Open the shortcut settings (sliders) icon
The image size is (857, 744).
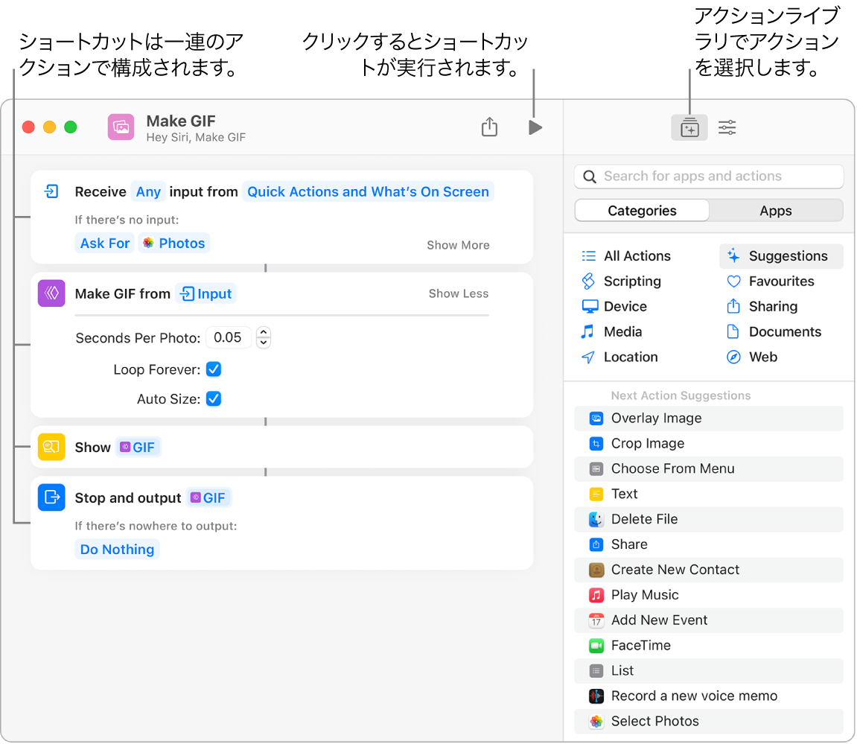[727, 127]
